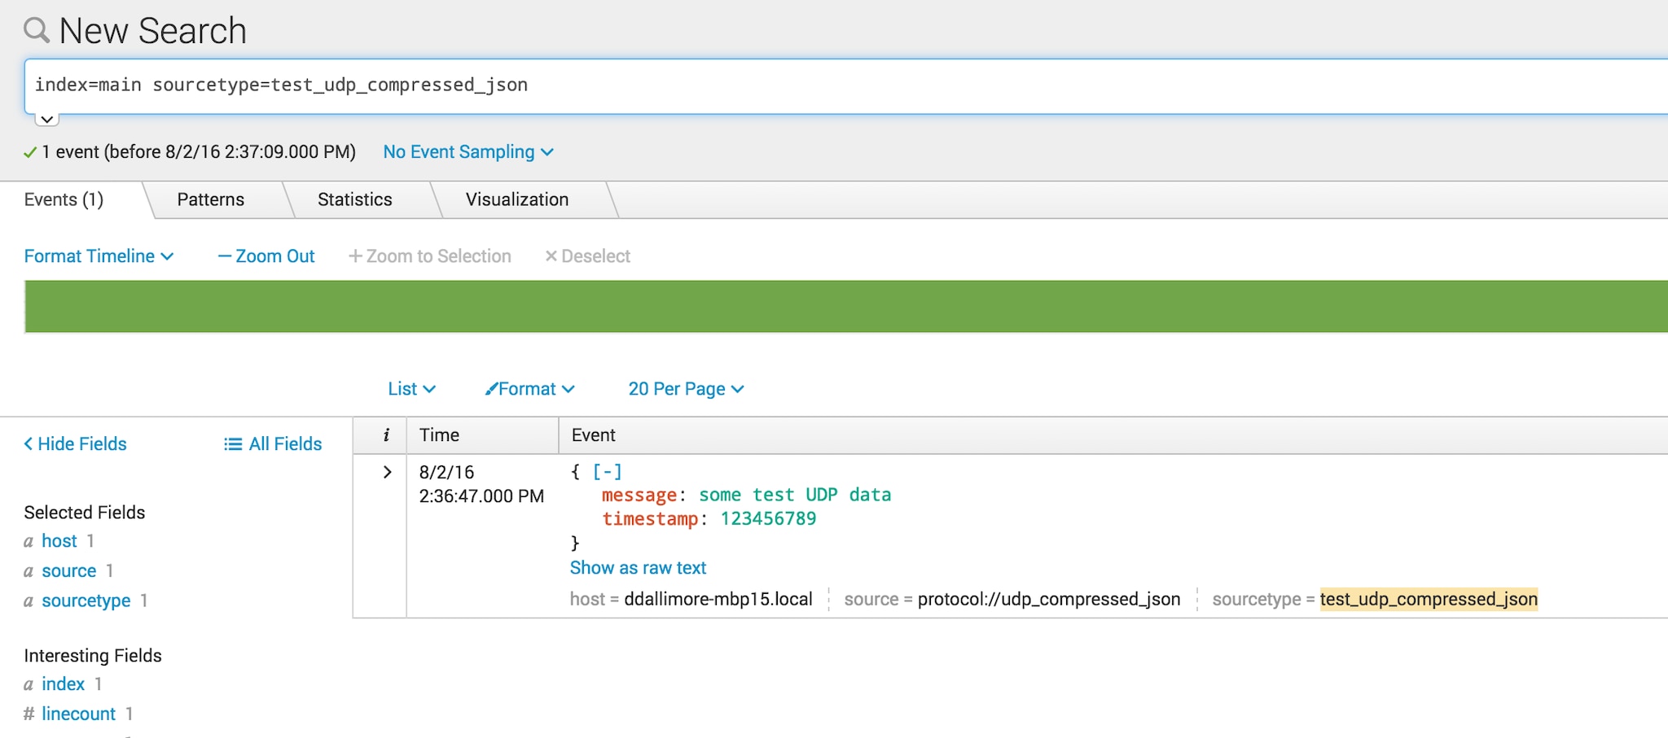Open the Format Timeline dropdown
The image size is (1668, 738).
point(99,256)
